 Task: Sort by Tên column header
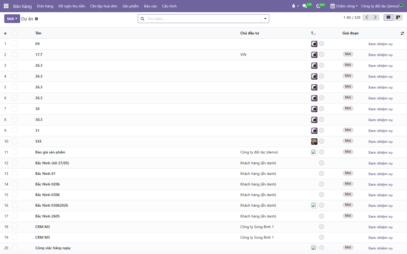[38, 33]
